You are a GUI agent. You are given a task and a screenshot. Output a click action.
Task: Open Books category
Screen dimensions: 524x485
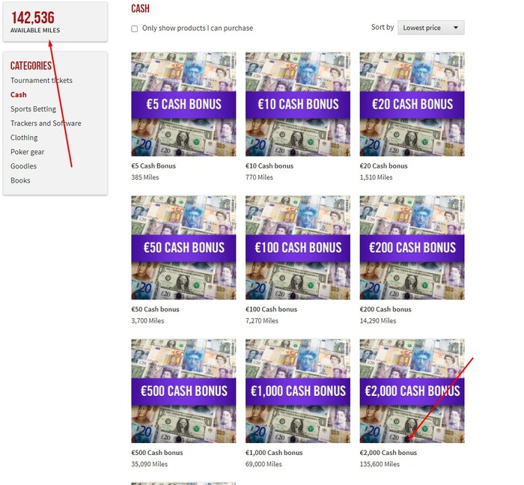coord(20,180)
